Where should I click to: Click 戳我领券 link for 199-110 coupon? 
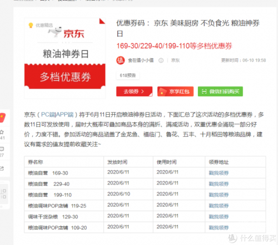219,195
